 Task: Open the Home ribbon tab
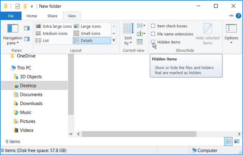(x=32, y=16)
